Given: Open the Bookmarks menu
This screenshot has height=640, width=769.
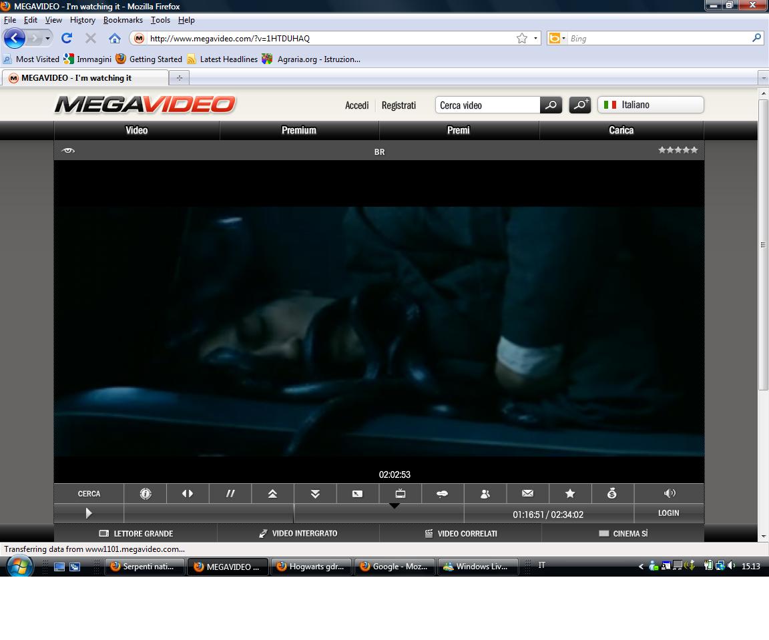Looking at the screenshot, I should pyautogui.click(x=123, y=20).
